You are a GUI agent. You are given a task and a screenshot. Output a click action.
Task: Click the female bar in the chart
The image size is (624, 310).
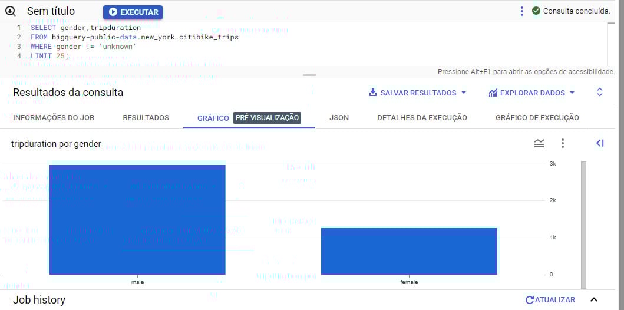tap(409, 251)
